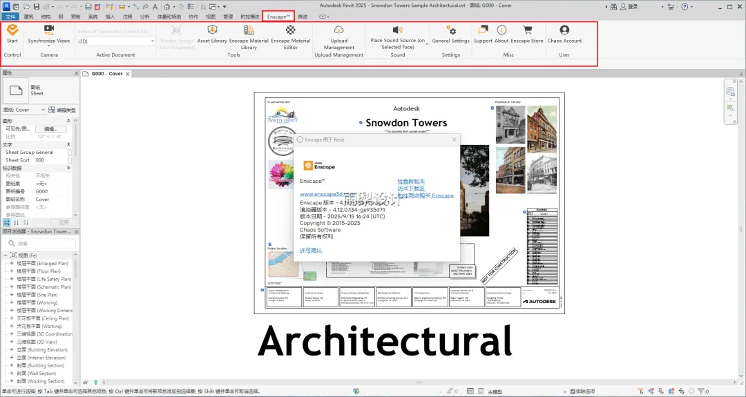Open the Asset Library tool
This screenshot has height=397, width=746.
click(x=212, y=33)
